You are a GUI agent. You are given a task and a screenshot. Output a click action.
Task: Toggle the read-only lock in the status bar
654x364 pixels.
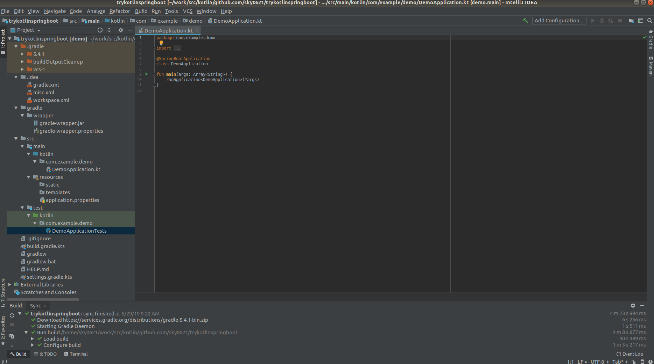[633, 362]
